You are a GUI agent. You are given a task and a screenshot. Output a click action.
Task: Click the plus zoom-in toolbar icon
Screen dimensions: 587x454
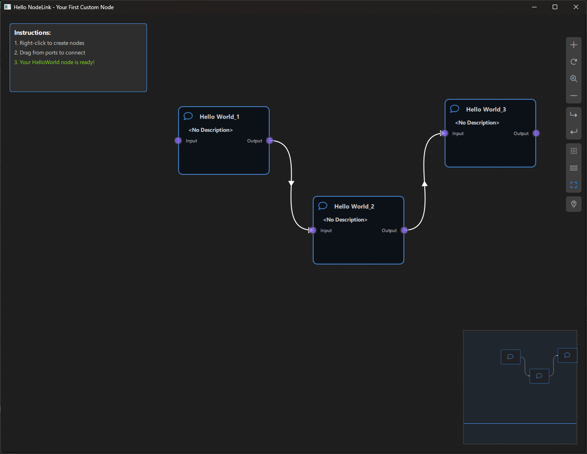tap(574, 45)
